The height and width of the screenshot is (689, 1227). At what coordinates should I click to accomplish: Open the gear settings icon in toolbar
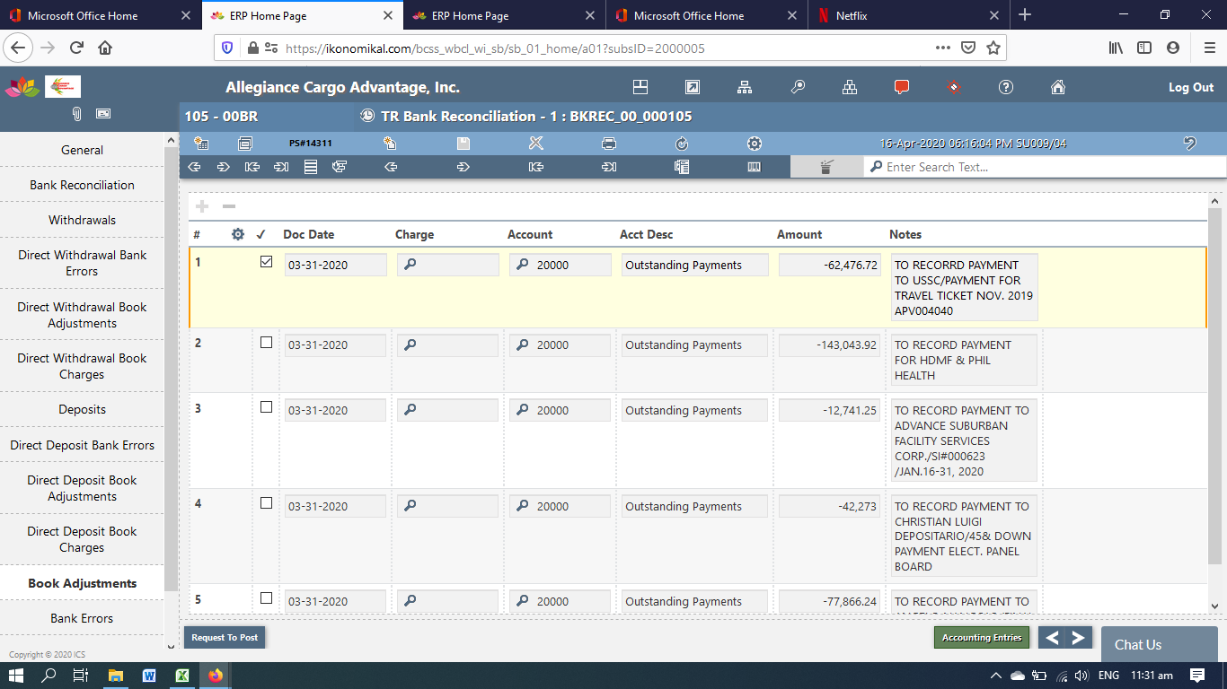(x=755, y=144)
